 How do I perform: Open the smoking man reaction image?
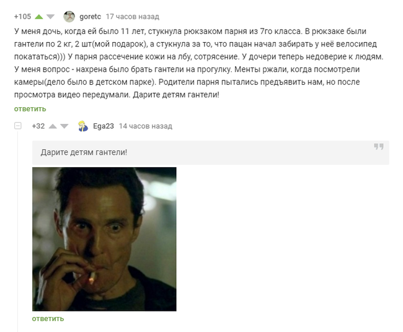point(104,239)
